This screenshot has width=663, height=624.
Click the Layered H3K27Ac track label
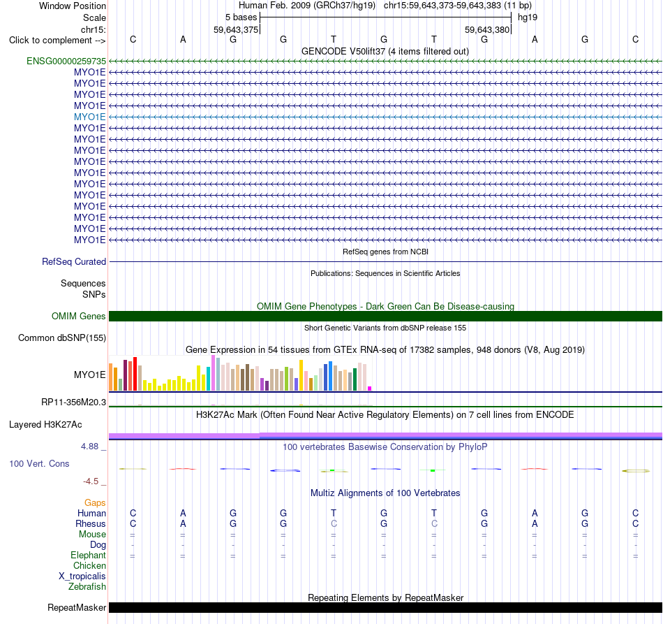click(45, 425)
